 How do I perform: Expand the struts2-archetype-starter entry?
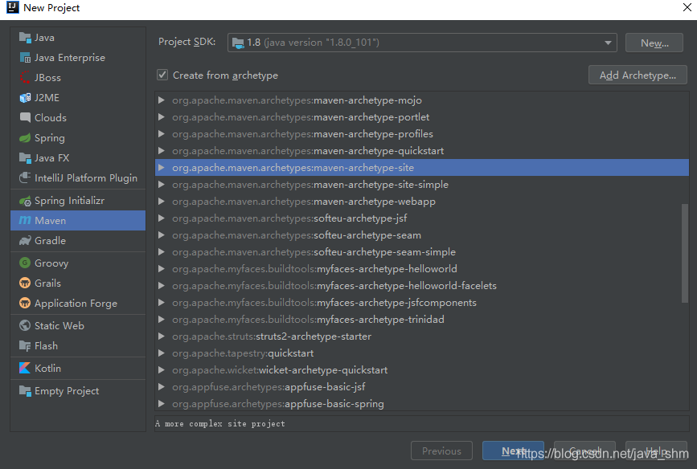pos(162,336)
